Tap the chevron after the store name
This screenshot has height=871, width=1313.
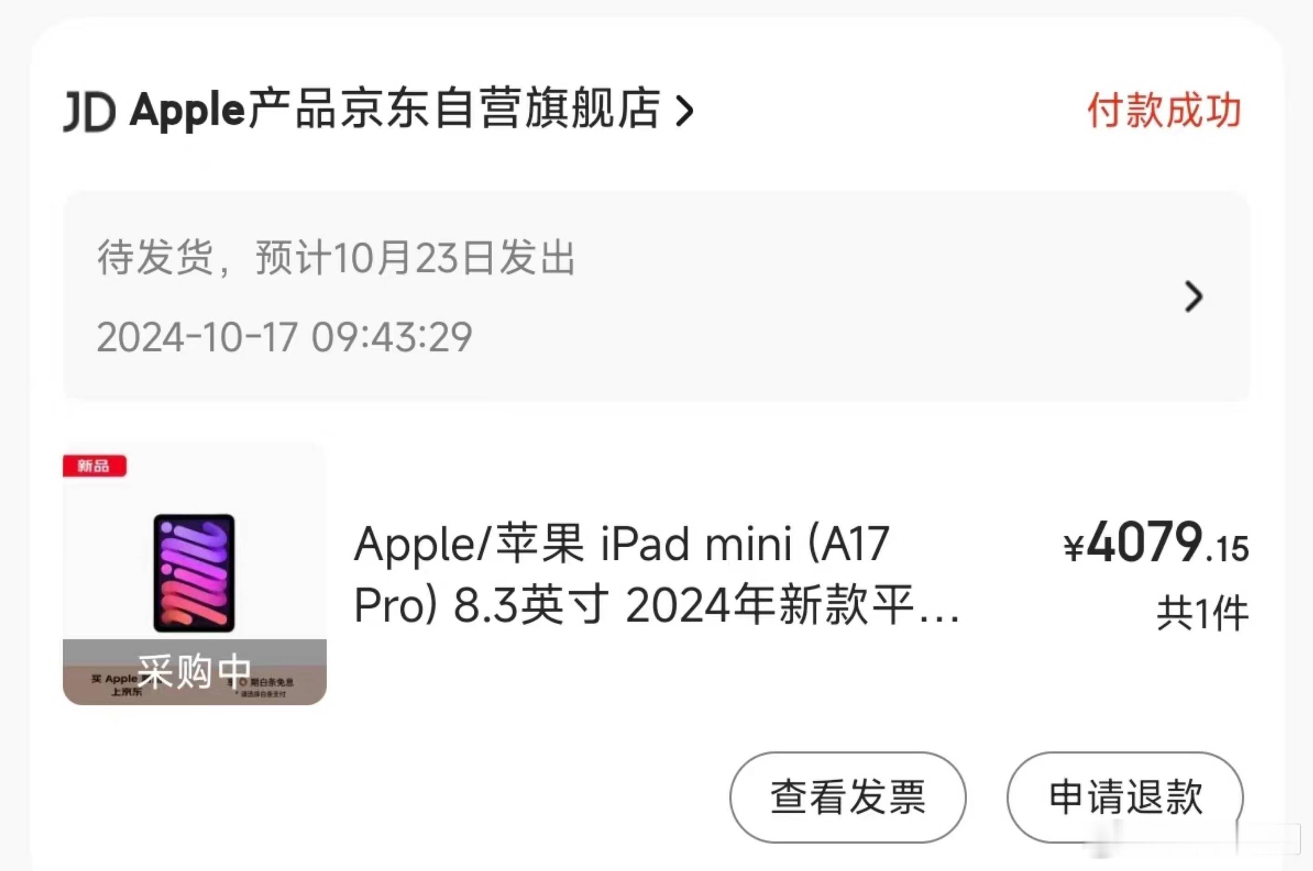click(684, 111)
